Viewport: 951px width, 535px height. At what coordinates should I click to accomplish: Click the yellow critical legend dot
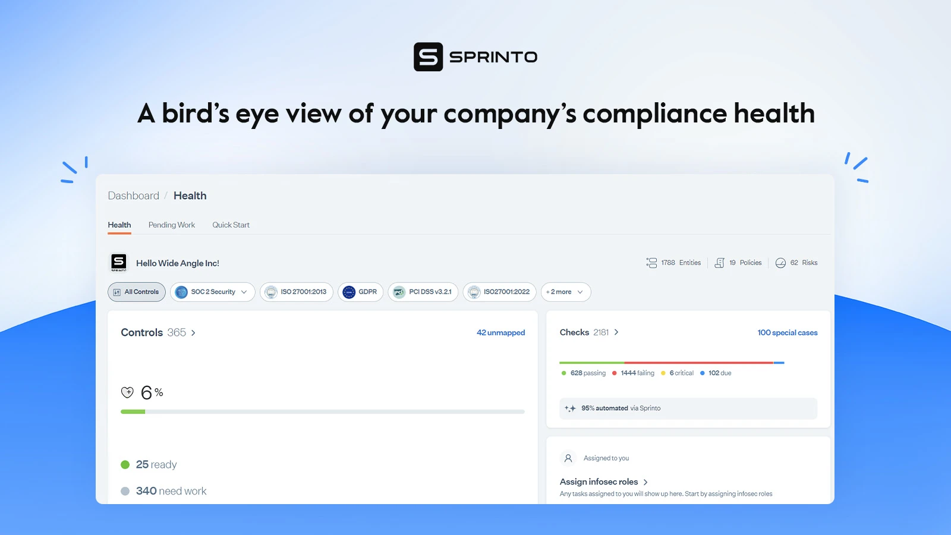[663, 373]
